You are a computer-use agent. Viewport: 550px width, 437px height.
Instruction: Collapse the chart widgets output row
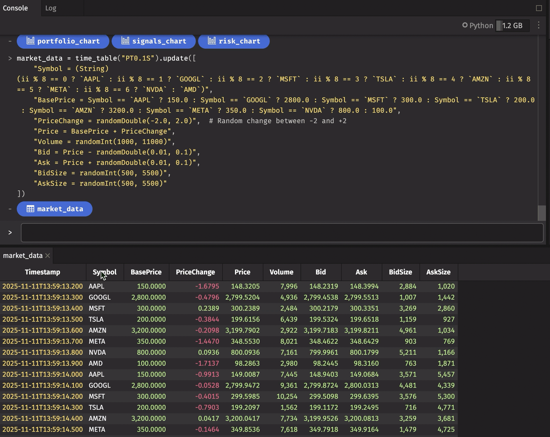[10, 41]
